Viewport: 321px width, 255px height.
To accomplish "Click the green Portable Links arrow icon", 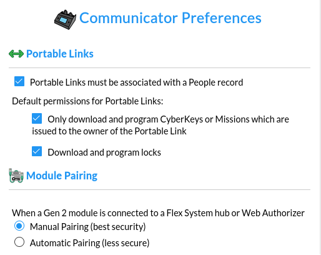I will click(x=16, y=54).
